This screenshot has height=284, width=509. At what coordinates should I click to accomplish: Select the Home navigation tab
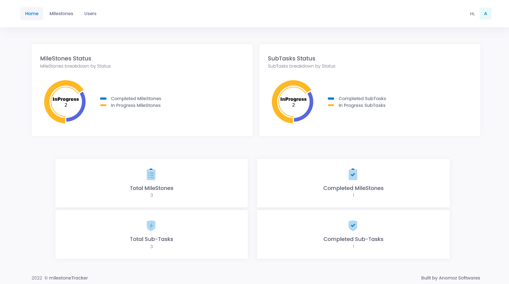click(x=32, y=13)
